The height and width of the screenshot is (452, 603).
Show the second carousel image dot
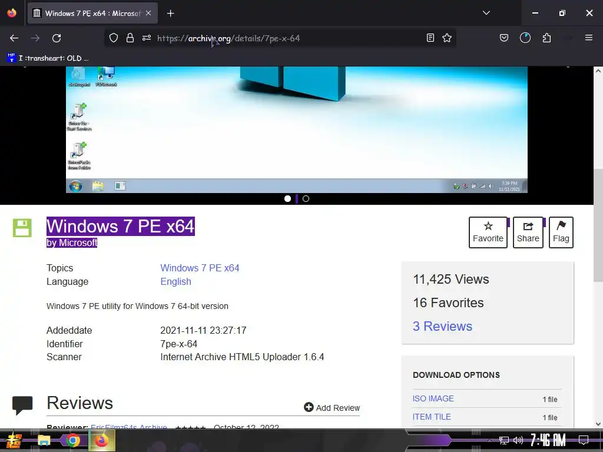pyautogui.click(x=306, y=199)
